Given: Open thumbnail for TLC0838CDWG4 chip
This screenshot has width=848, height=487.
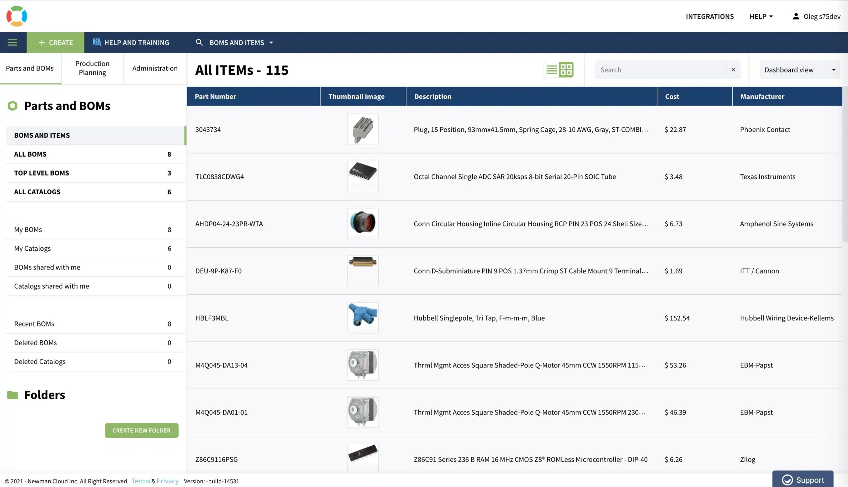Looking at the screenshot, I should (x=363, y=176).
